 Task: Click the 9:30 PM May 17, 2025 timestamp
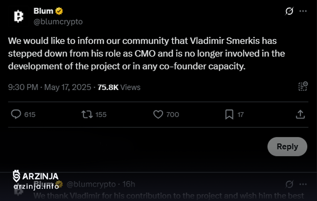[x=49, y=87]
